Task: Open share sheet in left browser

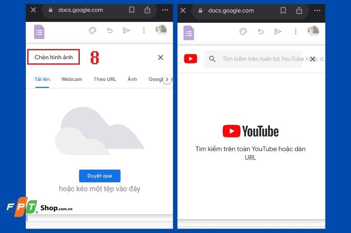Action: 147,10
